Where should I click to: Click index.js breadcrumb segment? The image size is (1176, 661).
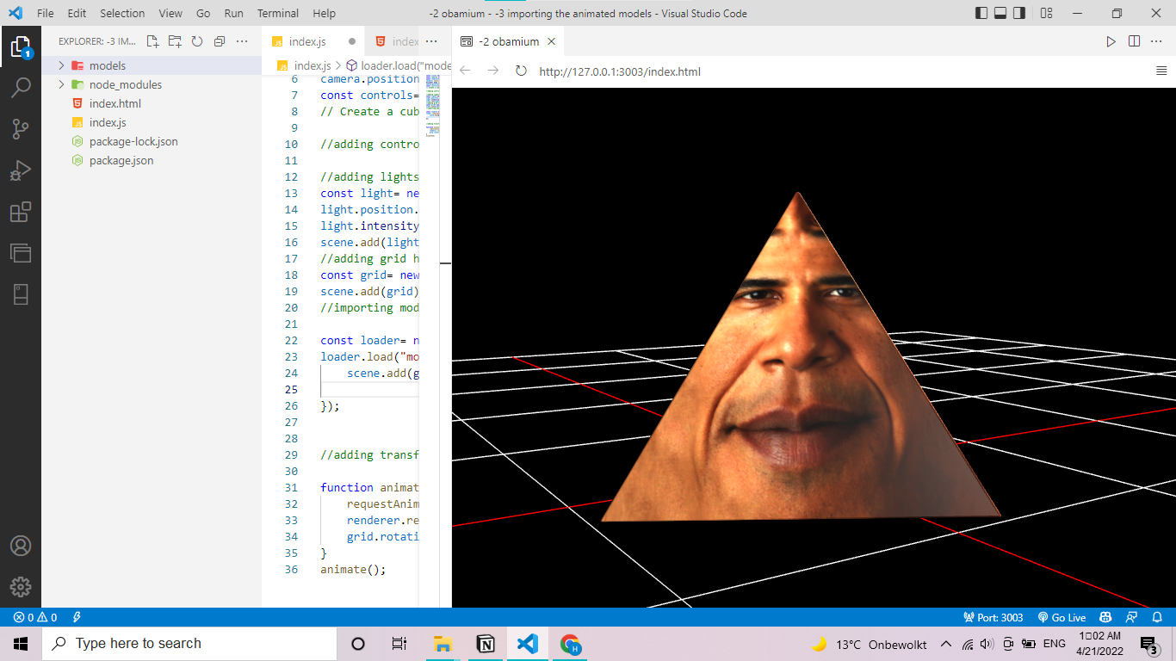click(304, 65)
